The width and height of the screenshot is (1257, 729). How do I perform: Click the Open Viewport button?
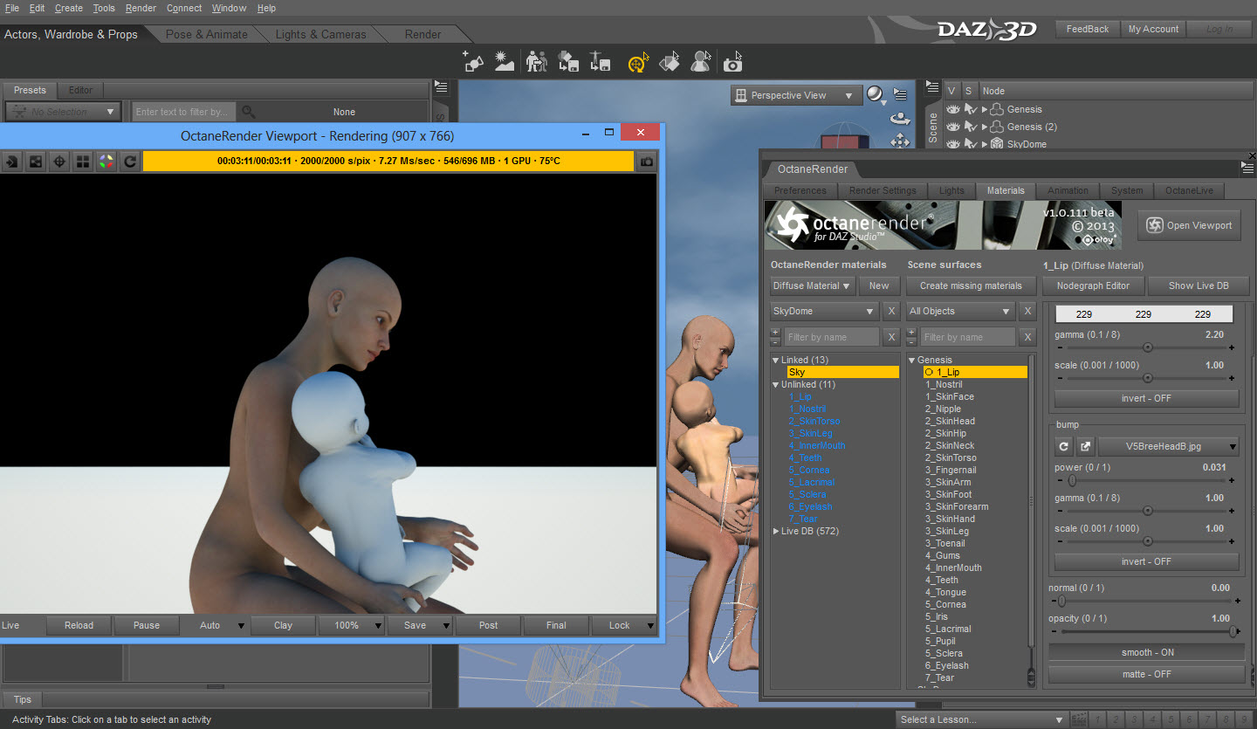click(x=1191, y=225)
